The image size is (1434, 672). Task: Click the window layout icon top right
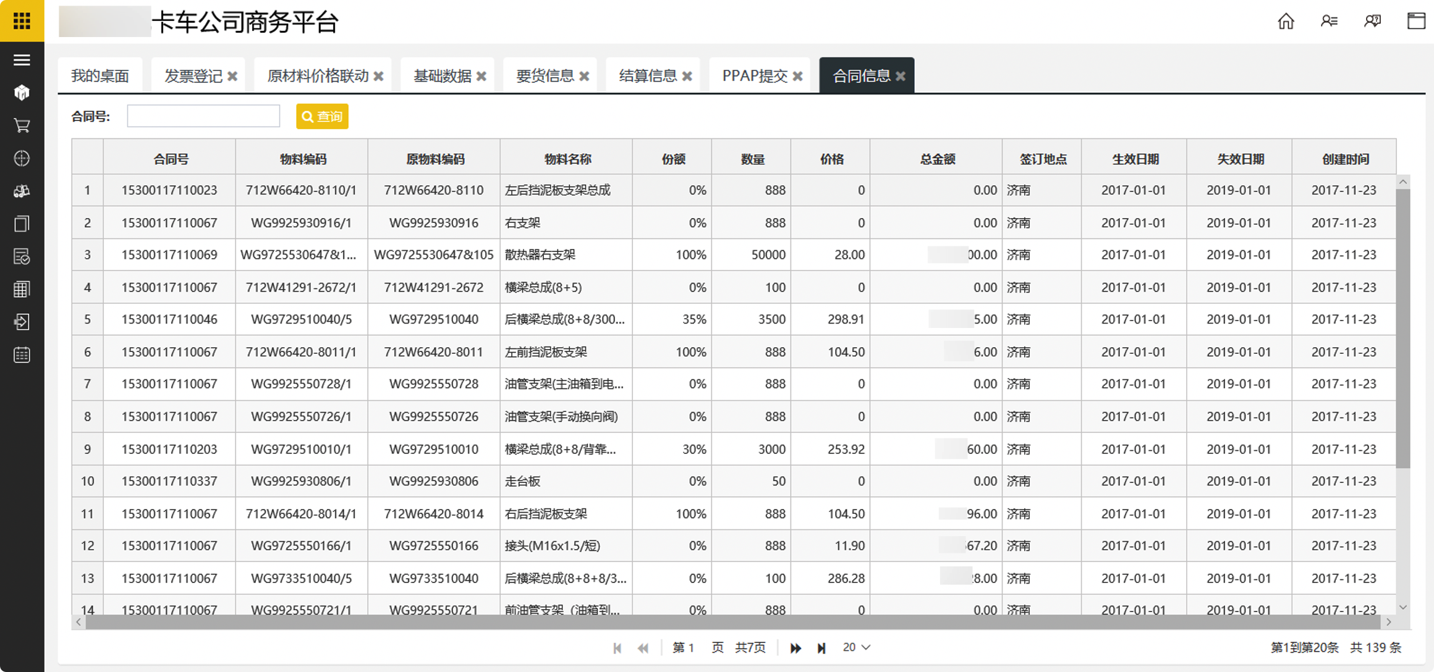point(1416,22)
